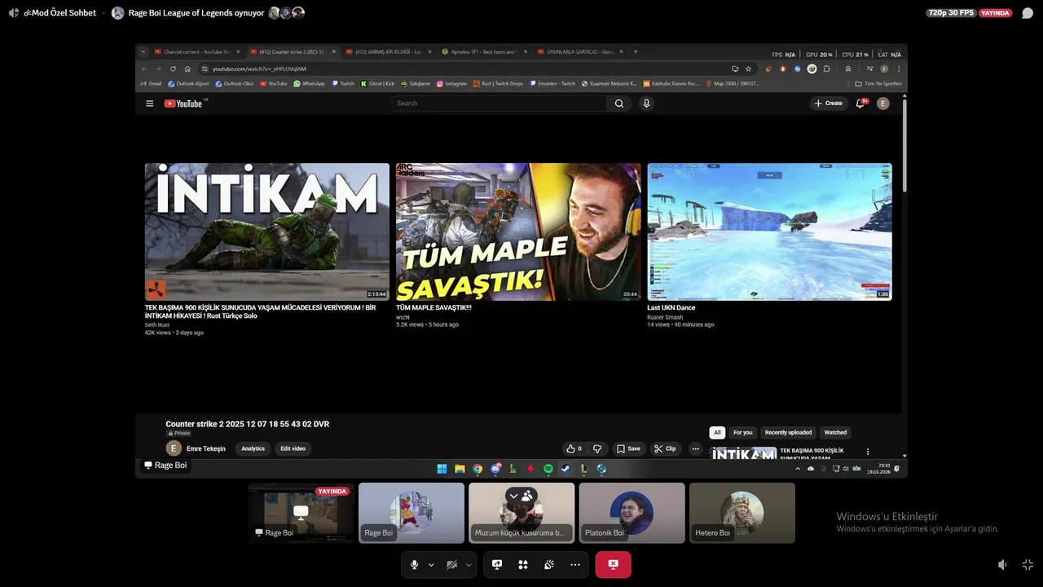Open YouTube notifications bell

tap(860, 104)
